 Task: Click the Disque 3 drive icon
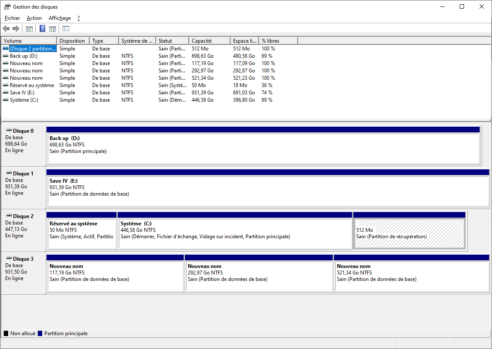click(9, 259)
